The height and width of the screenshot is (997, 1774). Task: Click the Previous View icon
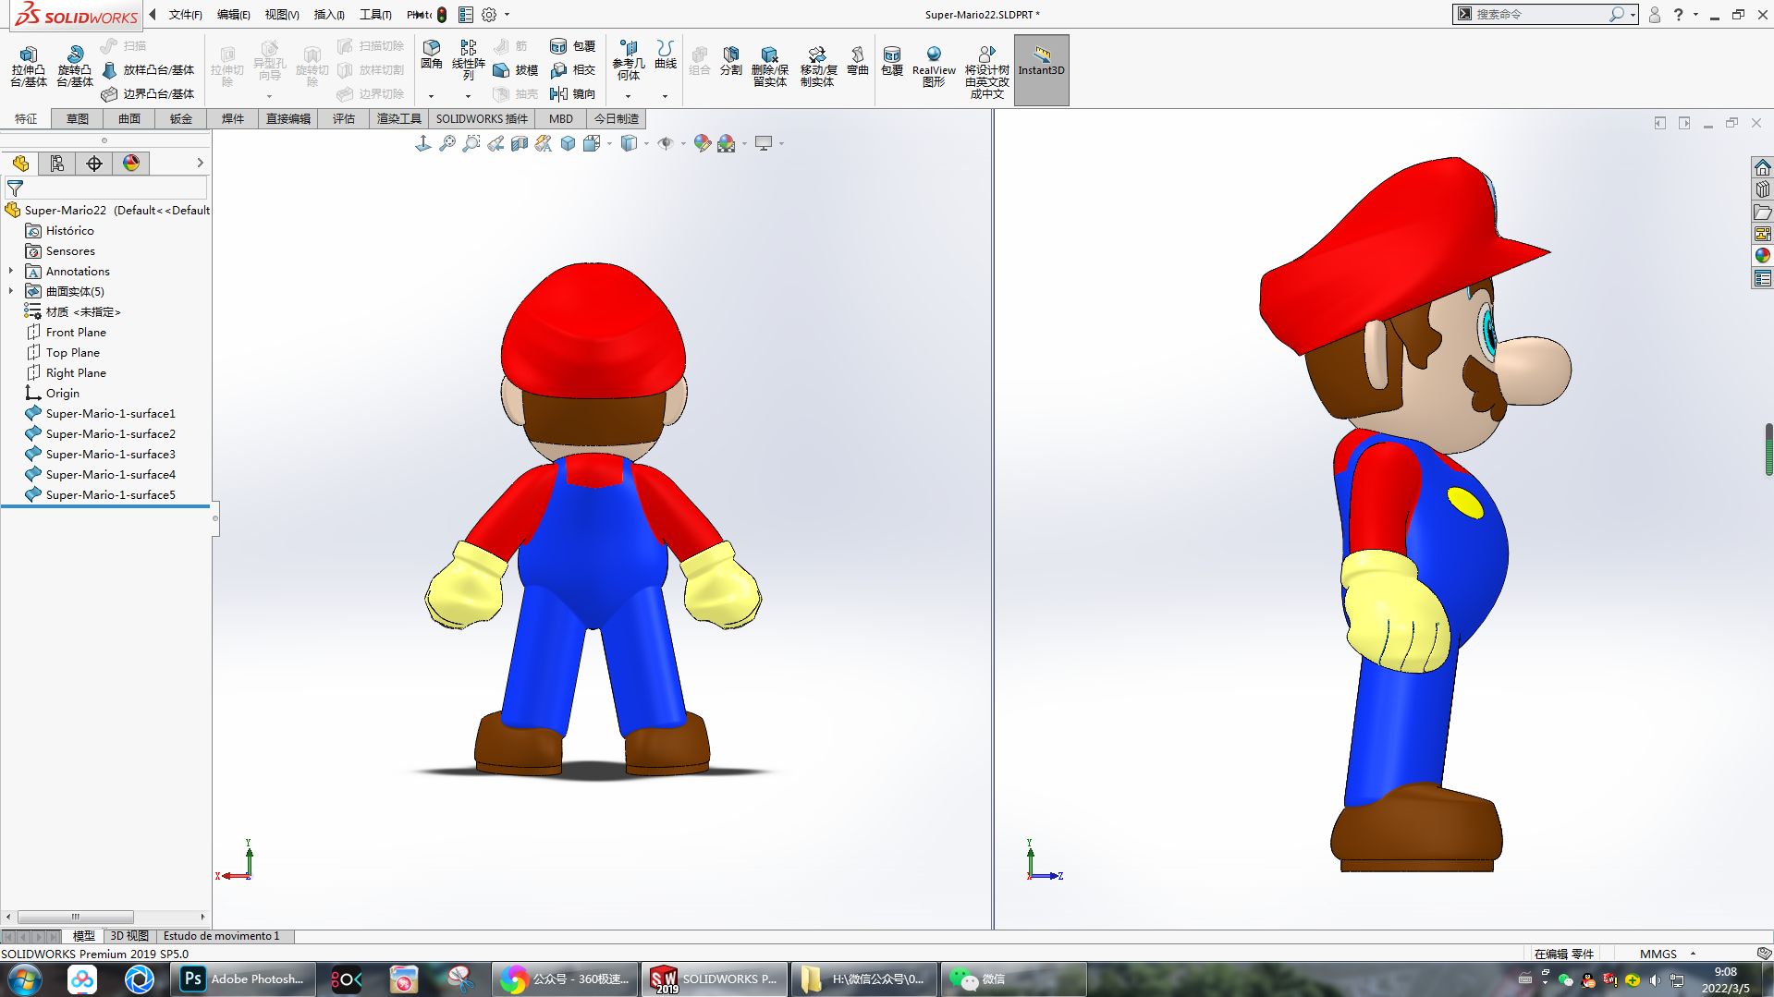coord(495,143)
